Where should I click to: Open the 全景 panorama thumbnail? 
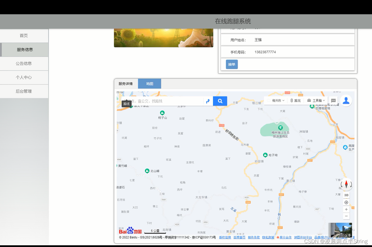tap(340, 230)
